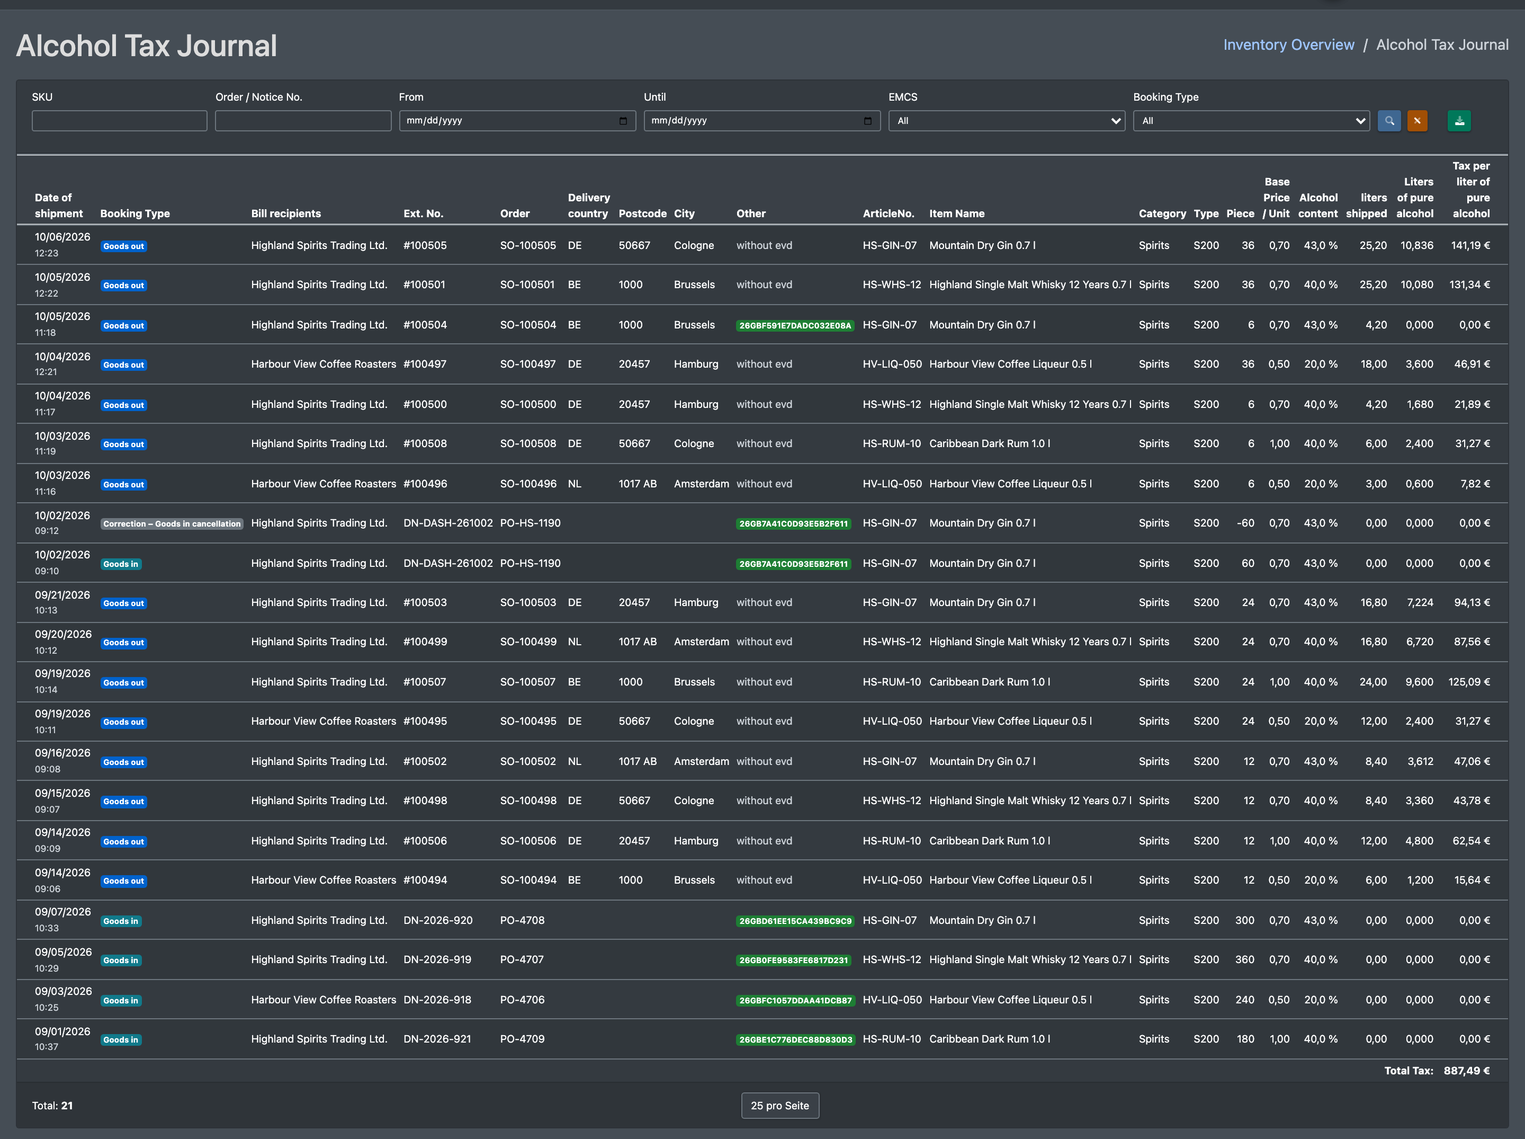The image size is (1525, 1139).
Task: Expand the Booking Type filter dropdown
Action: pyautogui.click(x=1251, y=121)
